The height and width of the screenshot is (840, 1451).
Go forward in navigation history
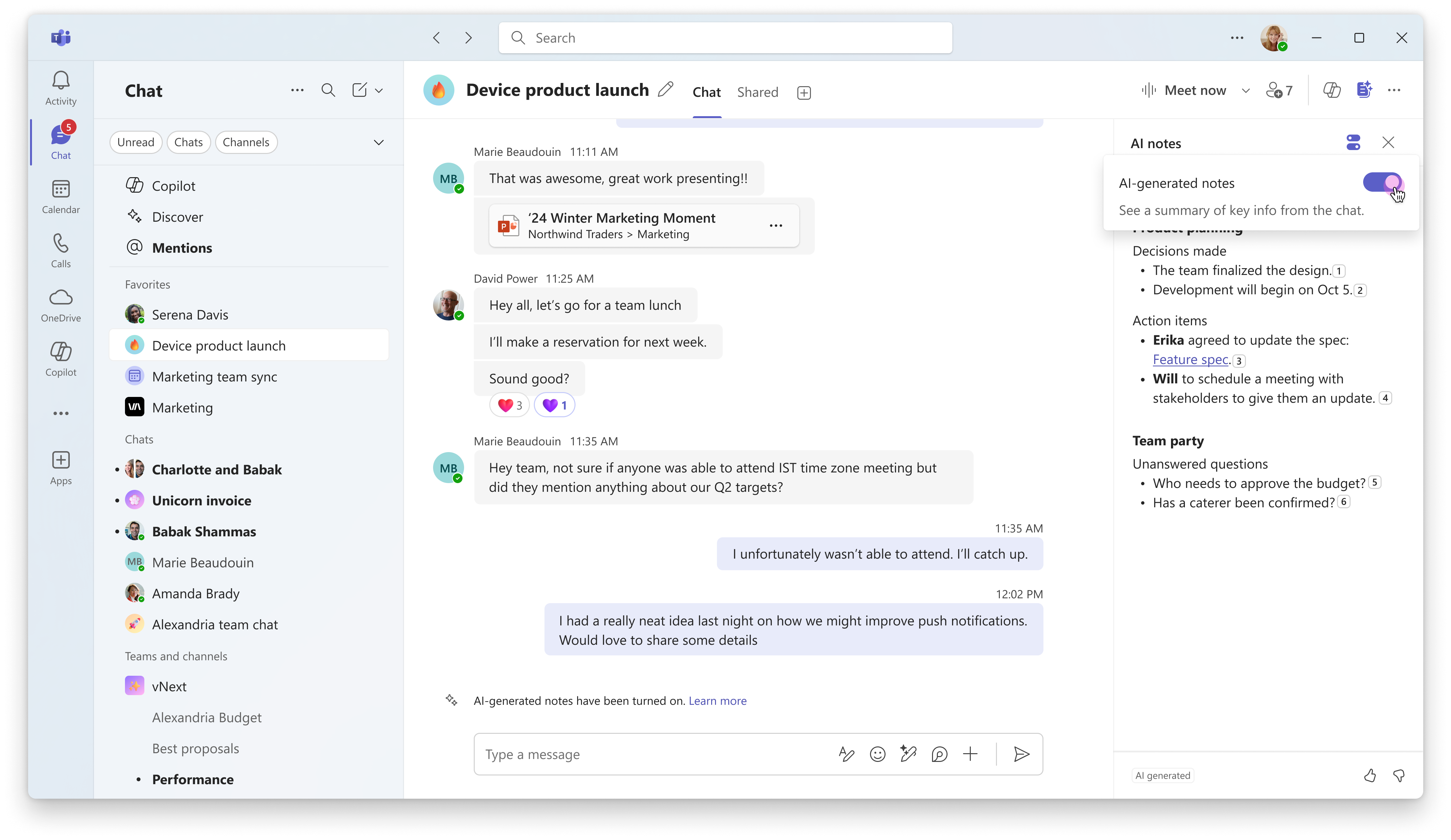468,38
